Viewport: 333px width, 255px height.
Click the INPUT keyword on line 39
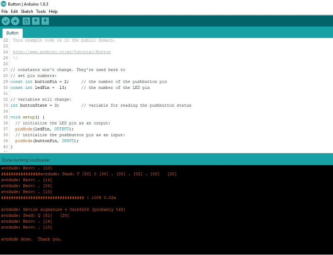(68, 141)
